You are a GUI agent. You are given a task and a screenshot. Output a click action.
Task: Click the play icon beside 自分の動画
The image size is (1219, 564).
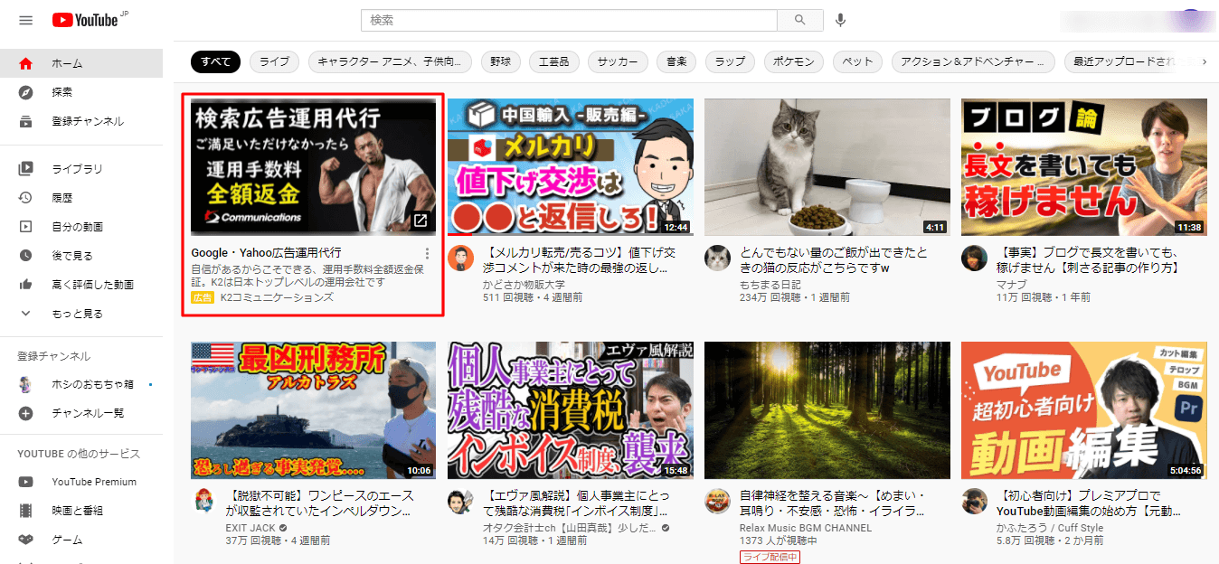[25, 227]
